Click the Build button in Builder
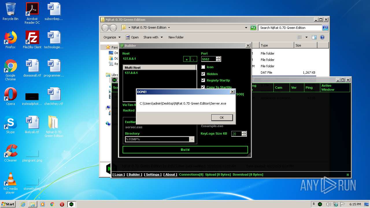The width and height of the screenshot is (370, 208). [x=185, y=150]
